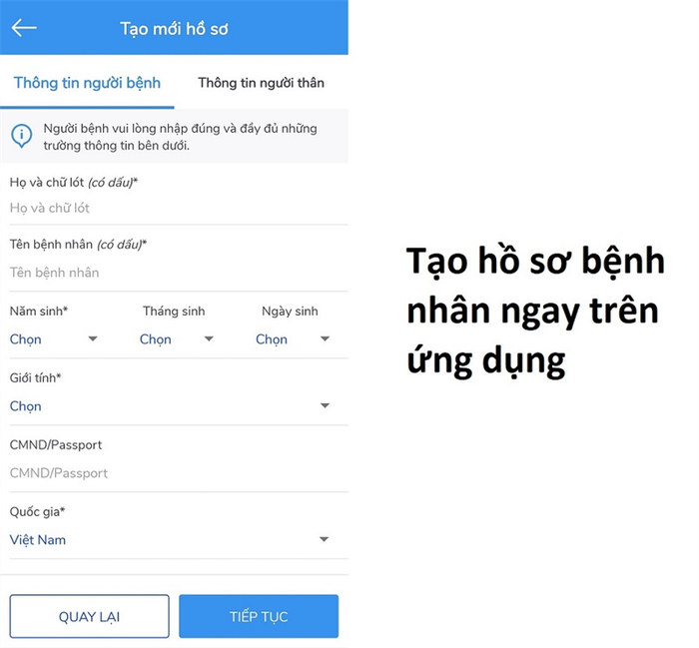
Task: Select Chọn under Ngày sinh
Action: pos(272,339)
